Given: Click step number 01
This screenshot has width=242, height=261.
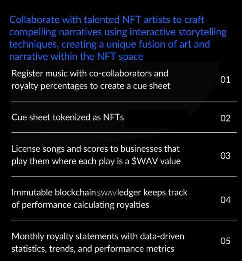Looking at the screenshot, I should point(225,80).
